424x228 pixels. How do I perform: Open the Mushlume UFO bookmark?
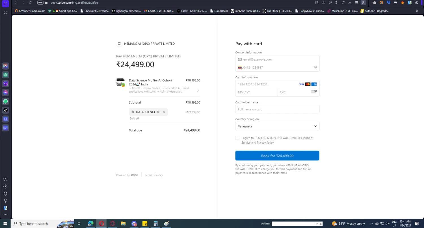coord(343,11)
